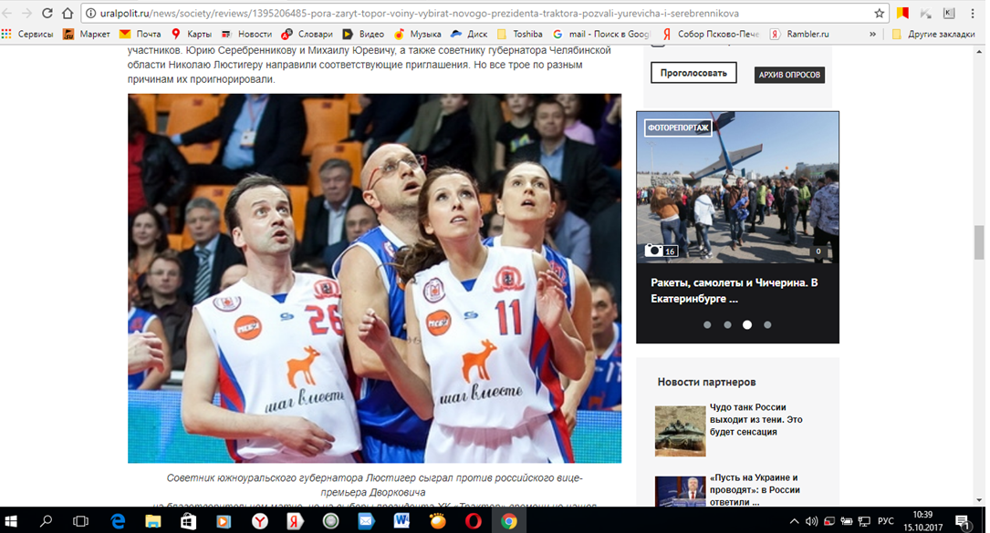Open the Почта bookmark
990x533 pixels.
click(141, 34)
